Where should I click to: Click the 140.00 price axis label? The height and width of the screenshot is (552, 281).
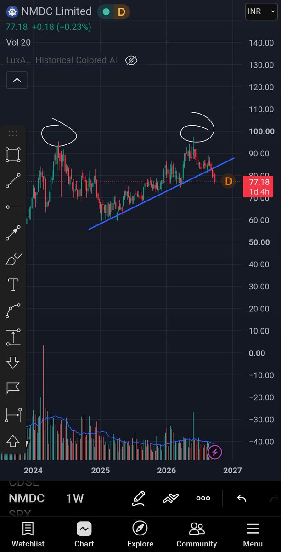coord(261,43)
